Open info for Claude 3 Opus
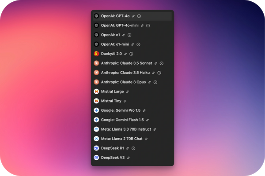This screenshot has width=265, height=176. tap(156, 82)
